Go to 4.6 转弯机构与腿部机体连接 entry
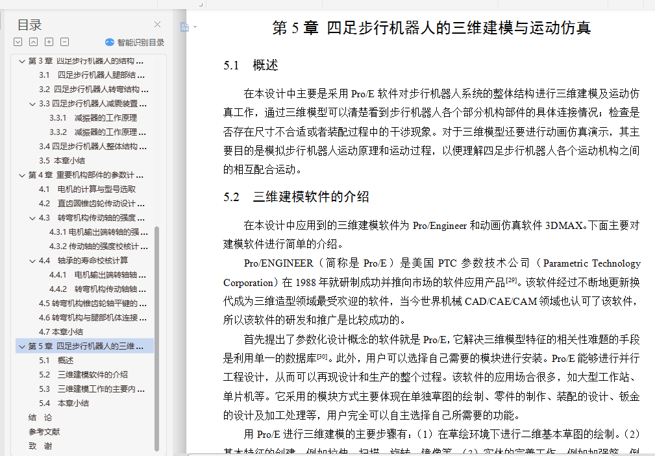655x456 pixels. 93,317
